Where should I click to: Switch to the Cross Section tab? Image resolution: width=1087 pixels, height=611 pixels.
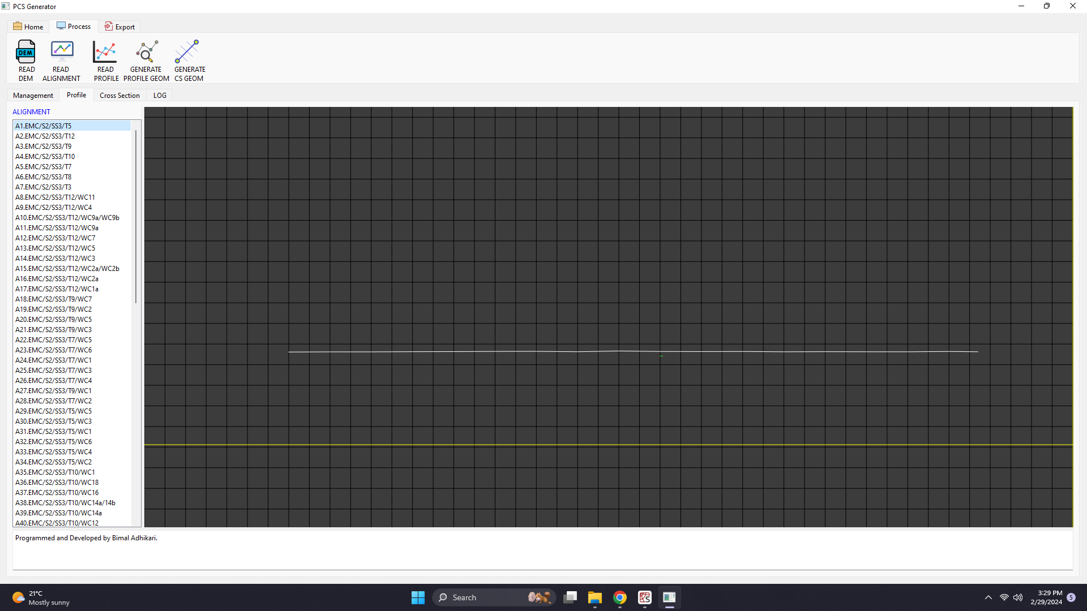pos(119,96)
